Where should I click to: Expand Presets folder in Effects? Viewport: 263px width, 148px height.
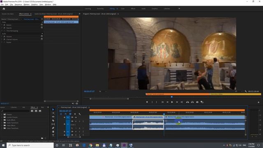(2, 114)
